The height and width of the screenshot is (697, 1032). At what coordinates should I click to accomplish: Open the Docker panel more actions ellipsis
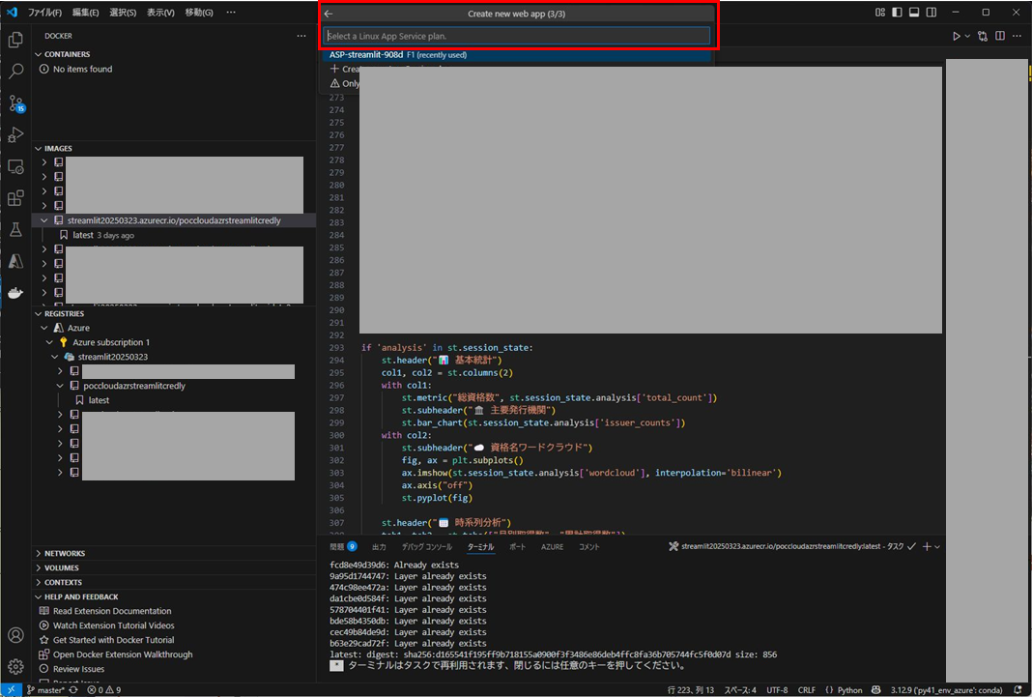coord(301,36)
